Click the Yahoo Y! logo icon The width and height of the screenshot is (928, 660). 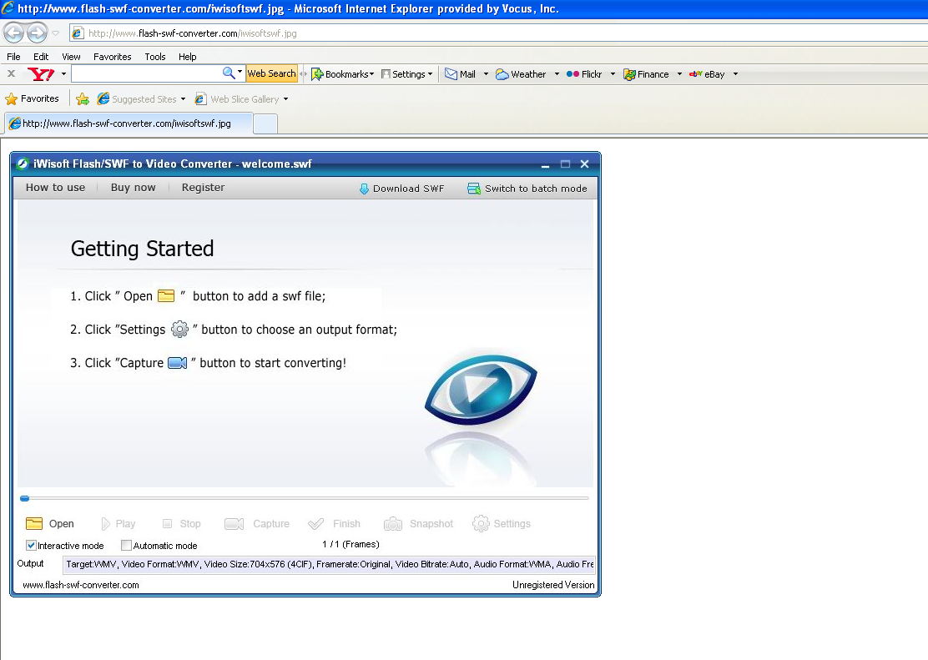tap(41, 74)
